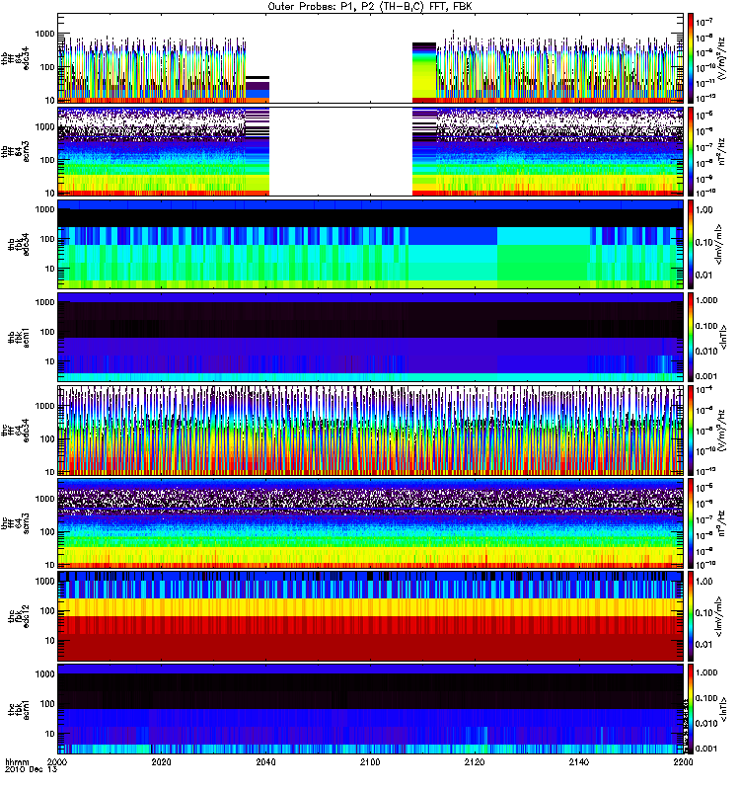Click the thb fbk edc34 y-axis title
The height and width of the screenshot is (790, 740).
(x=16, y=244)
